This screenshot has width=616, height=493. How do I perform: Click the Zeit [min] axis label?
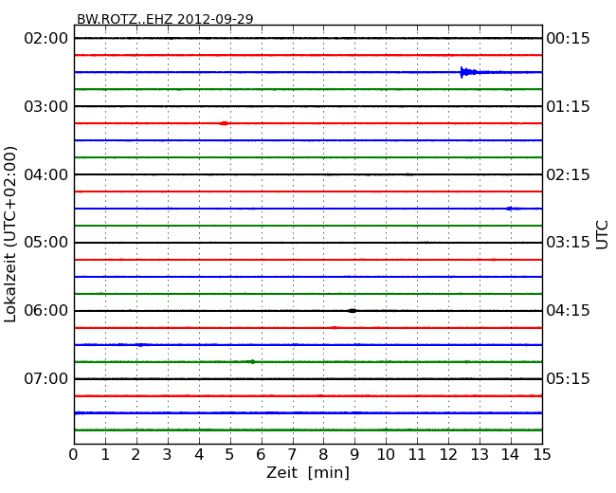(x=308, y=472)
